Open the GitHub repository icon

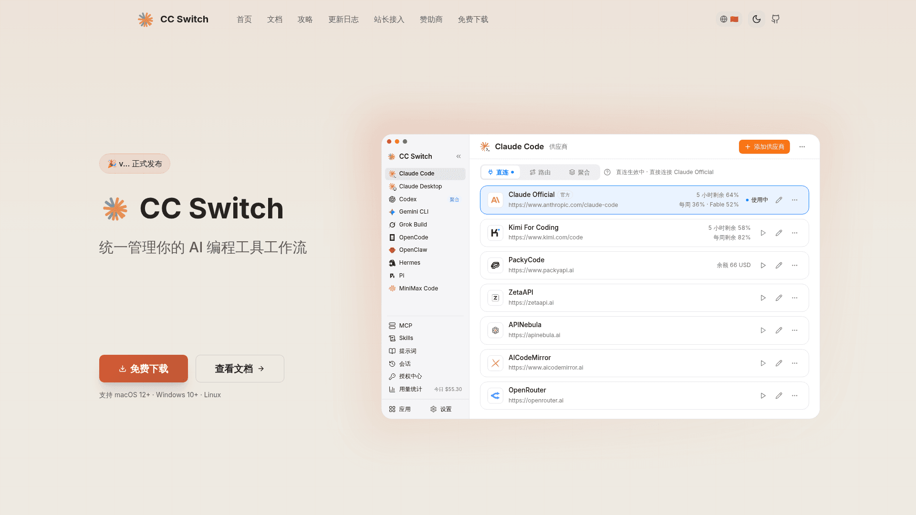(776, 19)
